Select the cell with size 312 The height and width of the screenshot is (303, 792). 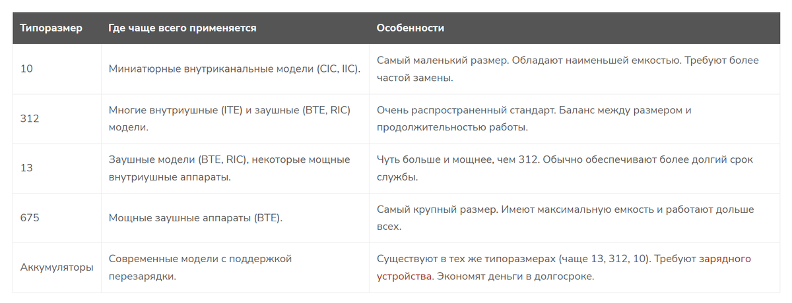[x=57, y=119]
